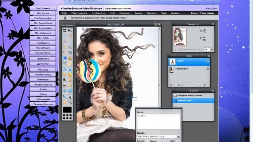This screenshot has height=142, width=253.
Task: Open the main foreground color swatch
Action: tap(67, 110)
